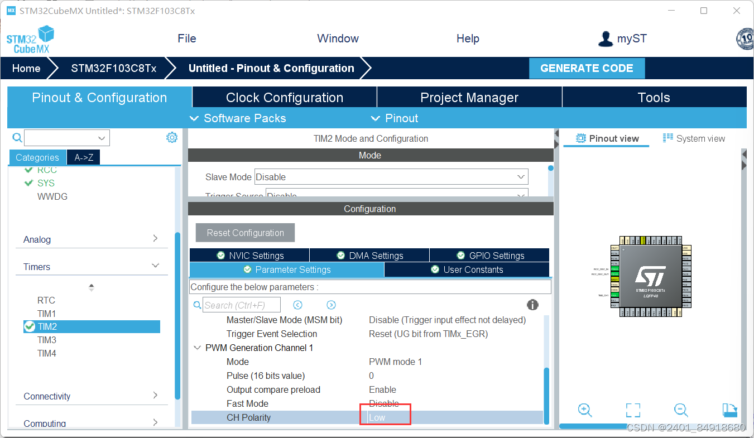This screenshot has width=754, height=438.
Task: Click the NVIC Settings check icon
Action: coord(221,256)
